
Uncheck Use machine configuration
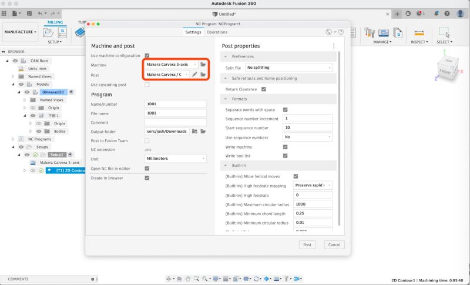(x=147, y=55)
